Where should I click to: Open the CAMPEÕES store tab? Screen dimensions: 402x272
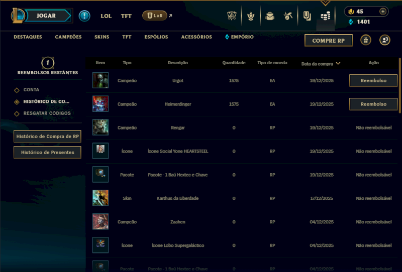pyautogui.click(x=68, y=37)
